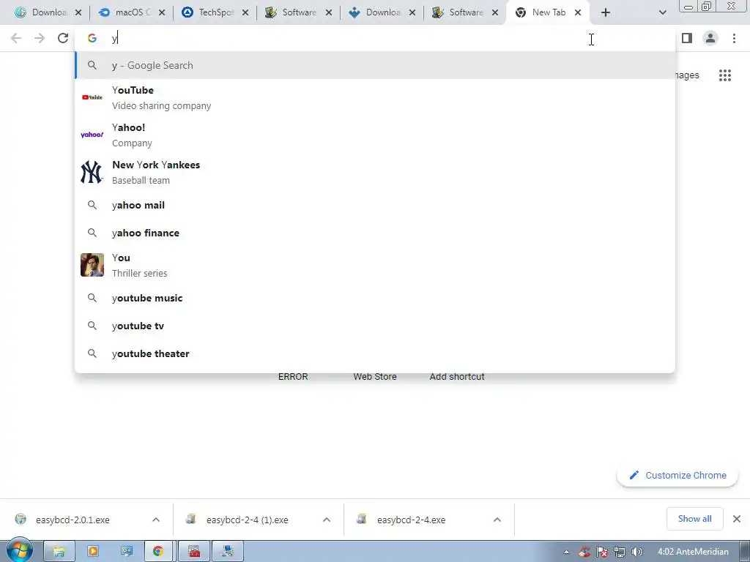Close the first Download tab
The image size is (750, 562).
[78, 12]
